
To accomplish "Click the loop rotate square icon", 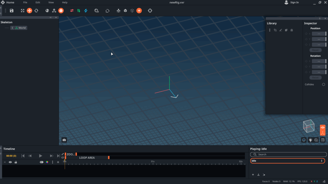I will (107, 11).
